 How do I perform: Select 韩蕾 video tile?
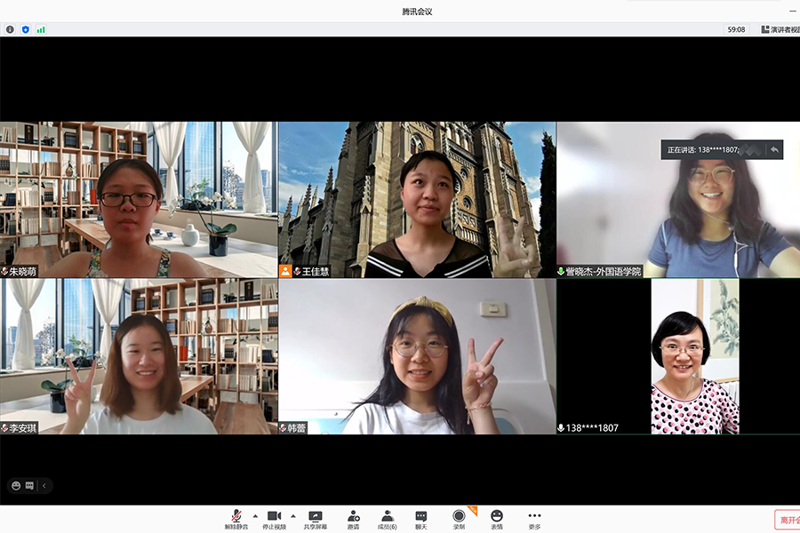(418, 356)
